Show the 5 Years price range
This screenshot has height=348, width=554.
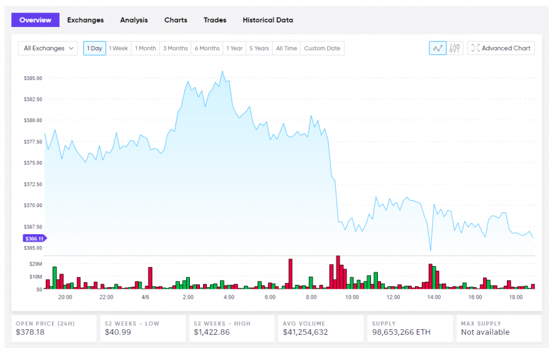point(259,48)
